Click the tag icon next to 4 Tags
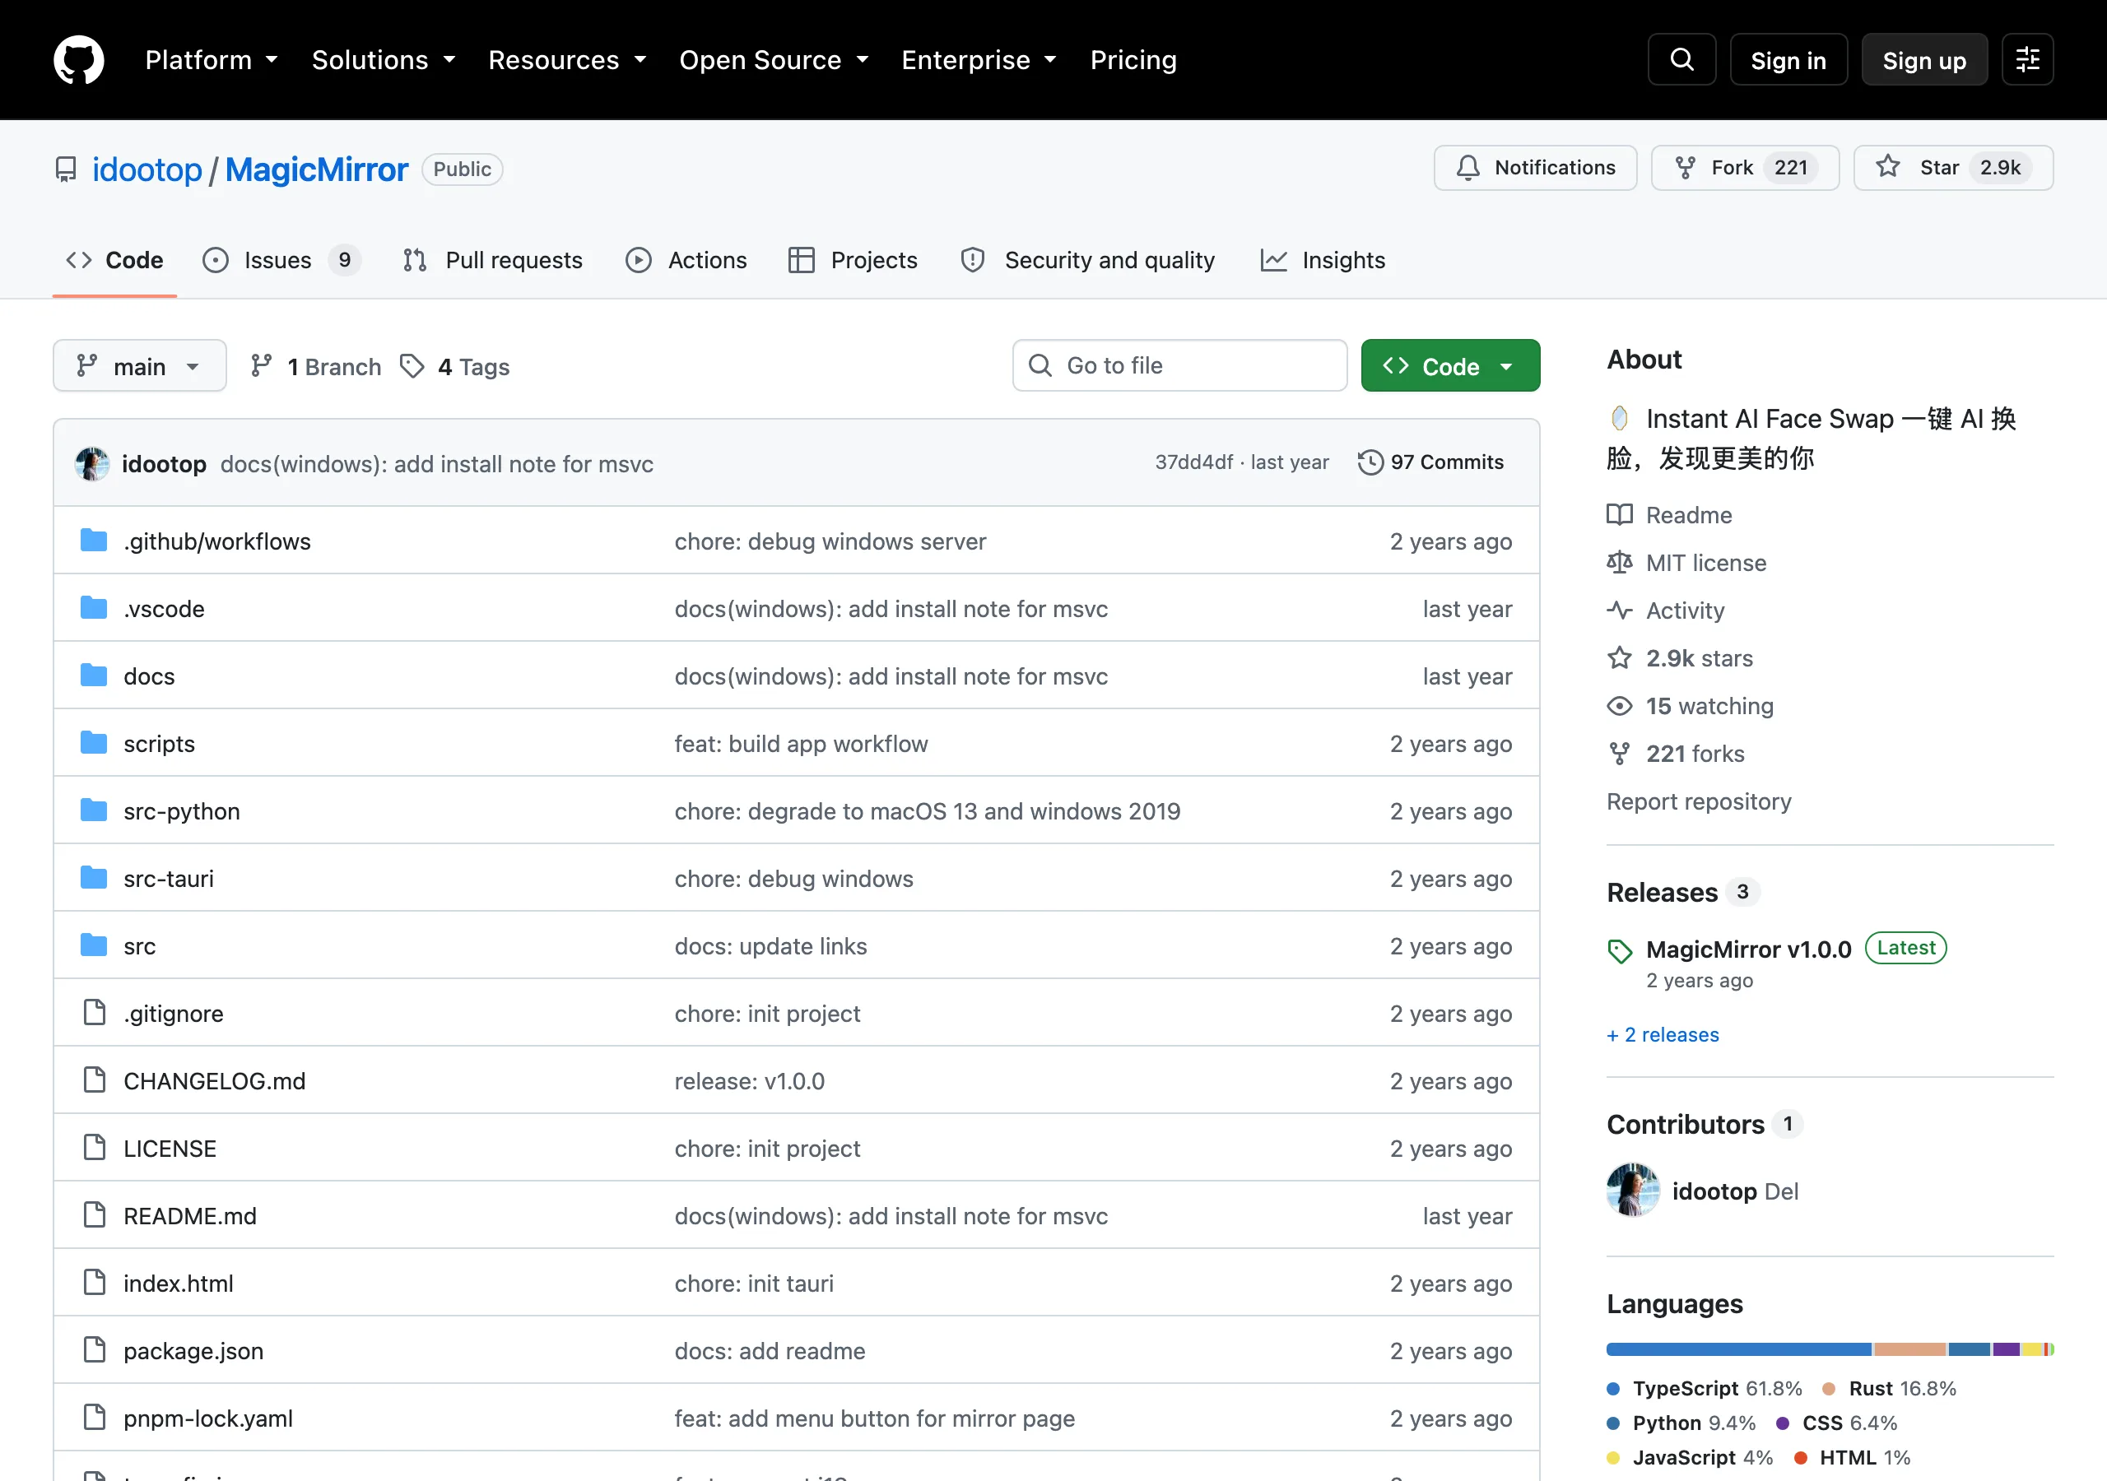This screenshot has width=2107, height=1481. pyautogui.click(x=412, y=366)
